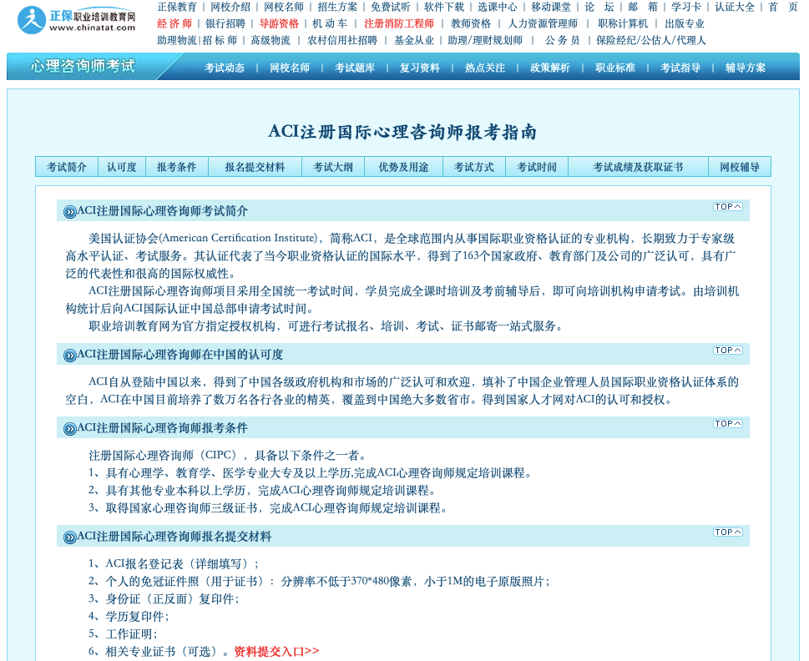Open the 考试简介 tab

point(67,167)
